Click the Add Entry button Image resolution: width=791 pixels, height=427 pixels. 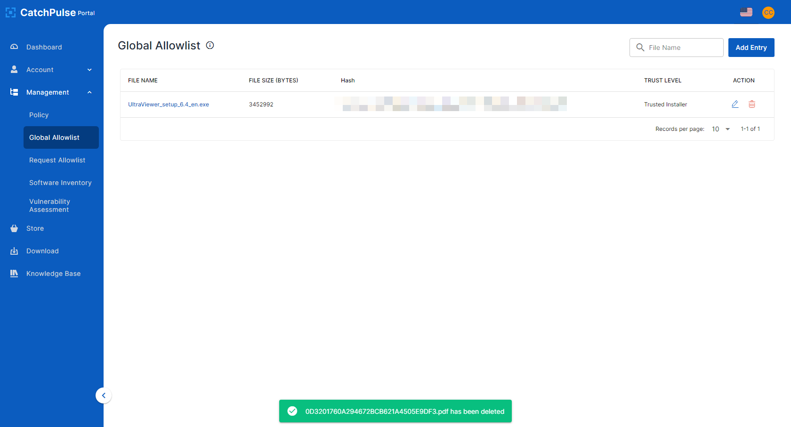tap(751, 48)
